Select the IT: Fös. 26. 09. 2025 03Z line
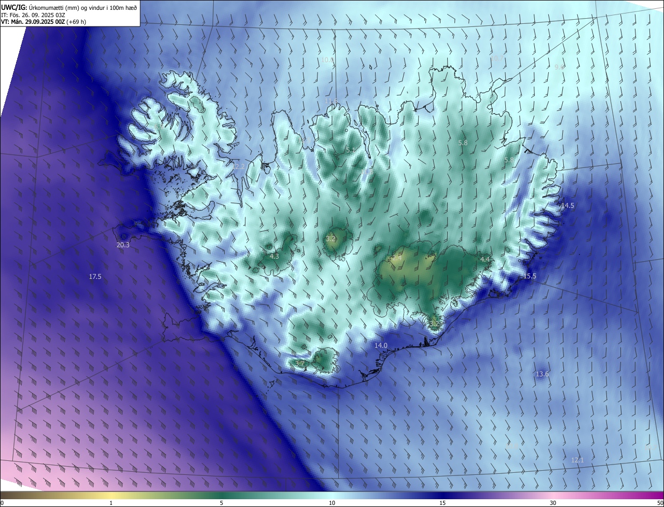This screenshot has height=507, width=664. [x=33, y=15]
